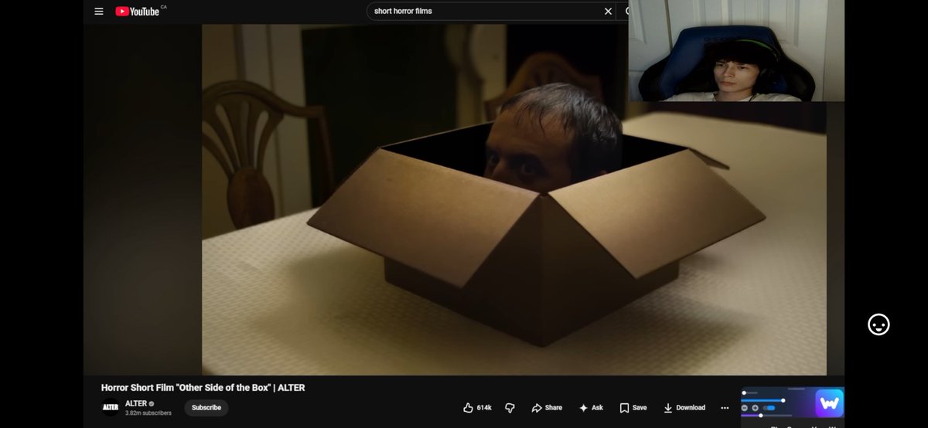Screen dimensions: 928x428
Task: Click the video player showing the box
Action: click(513, 199)
